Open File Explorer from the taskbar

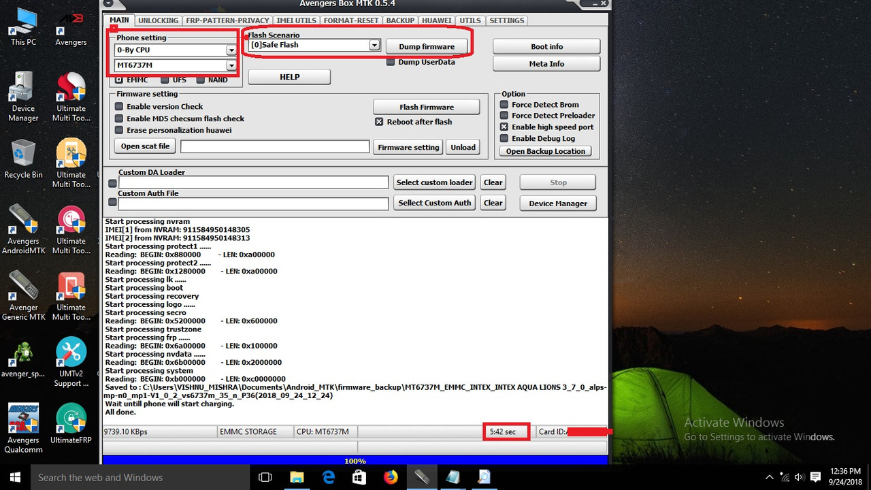click(297, 477)
